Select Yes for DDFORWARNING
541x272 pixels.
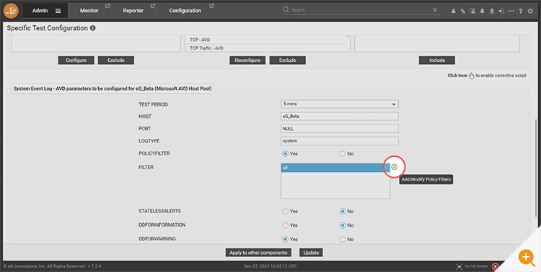pyautogui.click(x=285, y=239)
